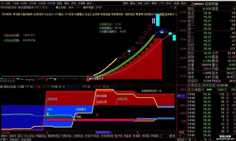Select the 市销率 indicator tab
The height and width of the screenshot is (141, 236).
155,136
